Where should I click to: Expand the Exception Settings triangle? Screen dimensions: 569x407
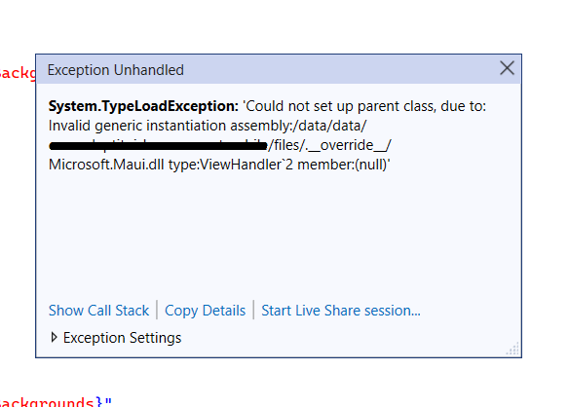point(54,337)
